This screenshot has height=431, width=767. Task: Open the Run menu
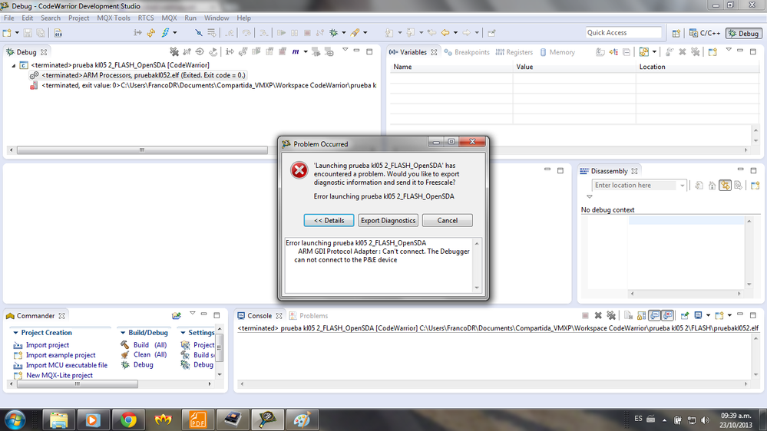click(x=190, y=18)
